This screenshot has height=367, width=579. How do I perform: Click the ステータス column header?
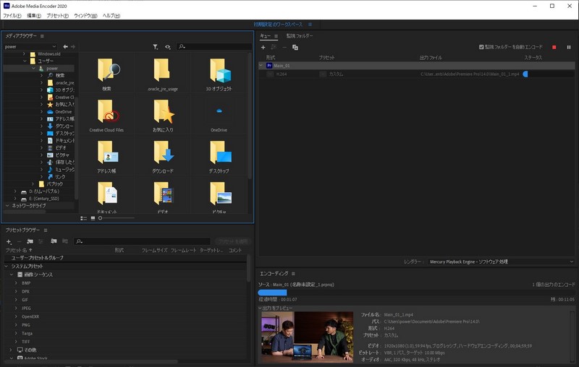point(533,58)
